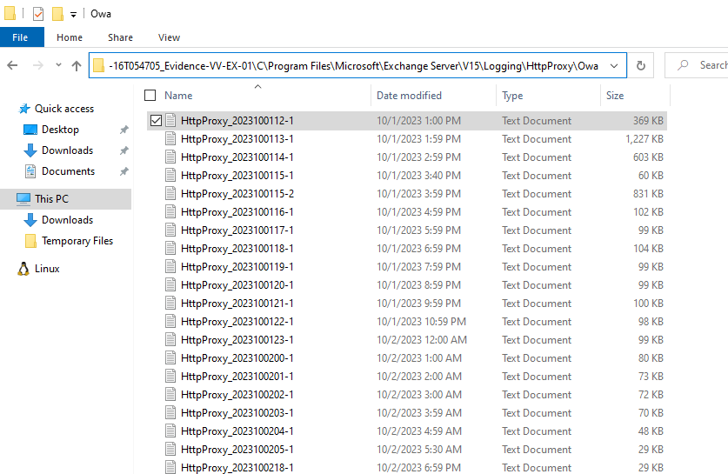Screen dimensions: 728x474
Task: Select file HttpProxy_2023100115-1
Action: click(x=237, y=176)
